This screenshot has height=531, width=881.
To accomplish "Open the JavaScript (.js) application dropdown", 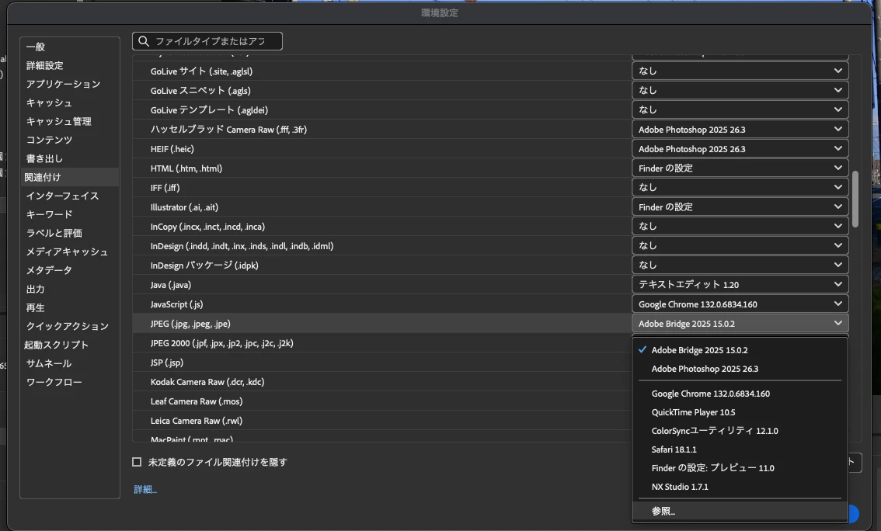I will click(740, 304).
